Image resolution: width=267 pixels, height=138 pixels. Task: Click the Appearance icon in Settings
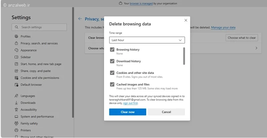(x=16, y=50)
